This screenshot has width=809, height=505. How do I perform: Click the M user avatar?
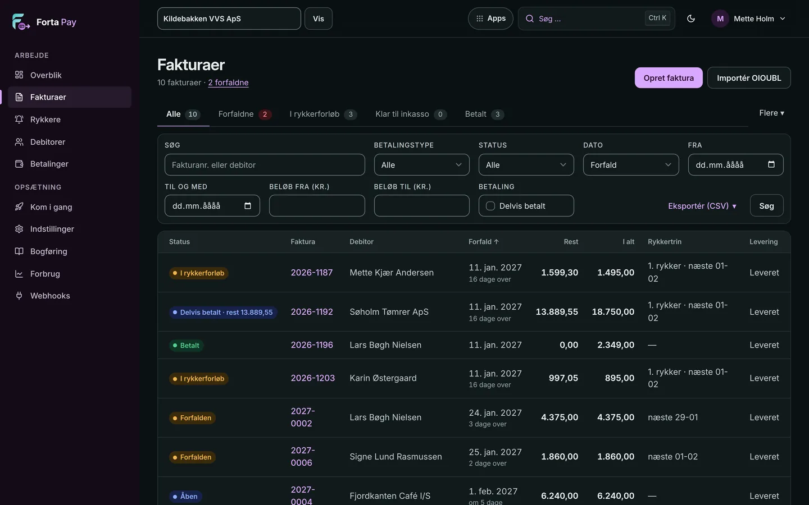[720, 19]
